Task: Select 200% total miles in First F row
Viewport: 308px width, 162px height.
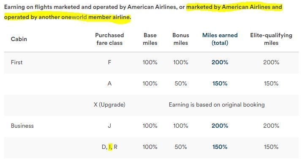Action: tap(220, 62)
